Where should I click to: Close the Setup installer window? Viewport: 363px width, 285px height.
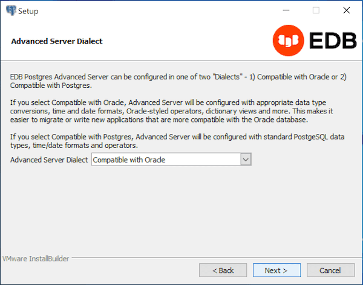[x=346, y=10]
